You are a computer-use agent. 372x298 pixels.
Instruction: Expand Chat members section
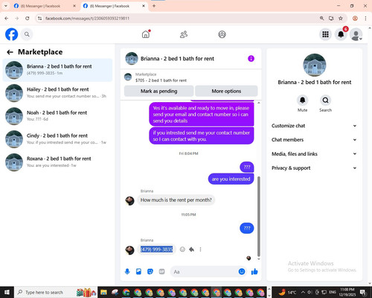[x=314, y=139]
